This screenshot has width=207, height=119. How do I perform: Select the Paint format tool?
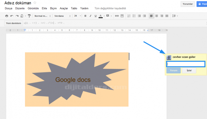pos(29,16)
